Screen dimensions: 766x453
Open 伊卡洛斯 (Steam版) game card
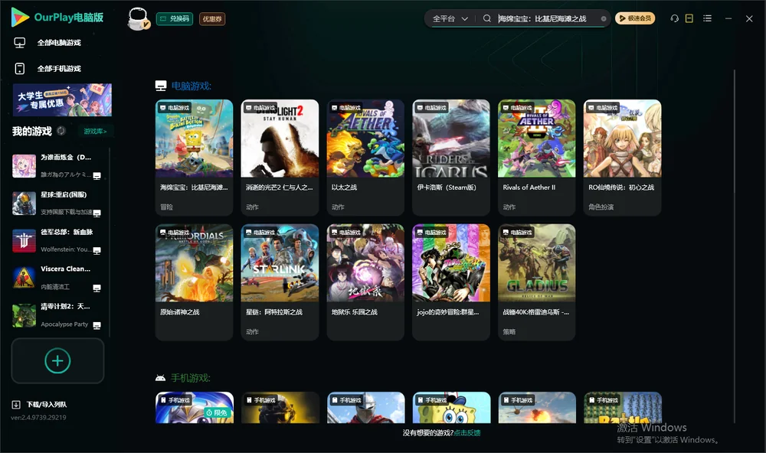451,157
